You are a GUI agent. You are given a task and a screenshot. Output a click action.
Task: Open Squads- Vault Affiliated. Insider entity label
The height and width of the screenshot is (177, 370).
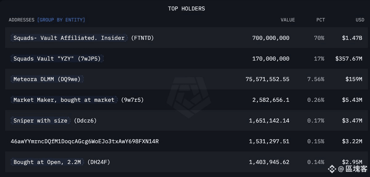point(69,38)
